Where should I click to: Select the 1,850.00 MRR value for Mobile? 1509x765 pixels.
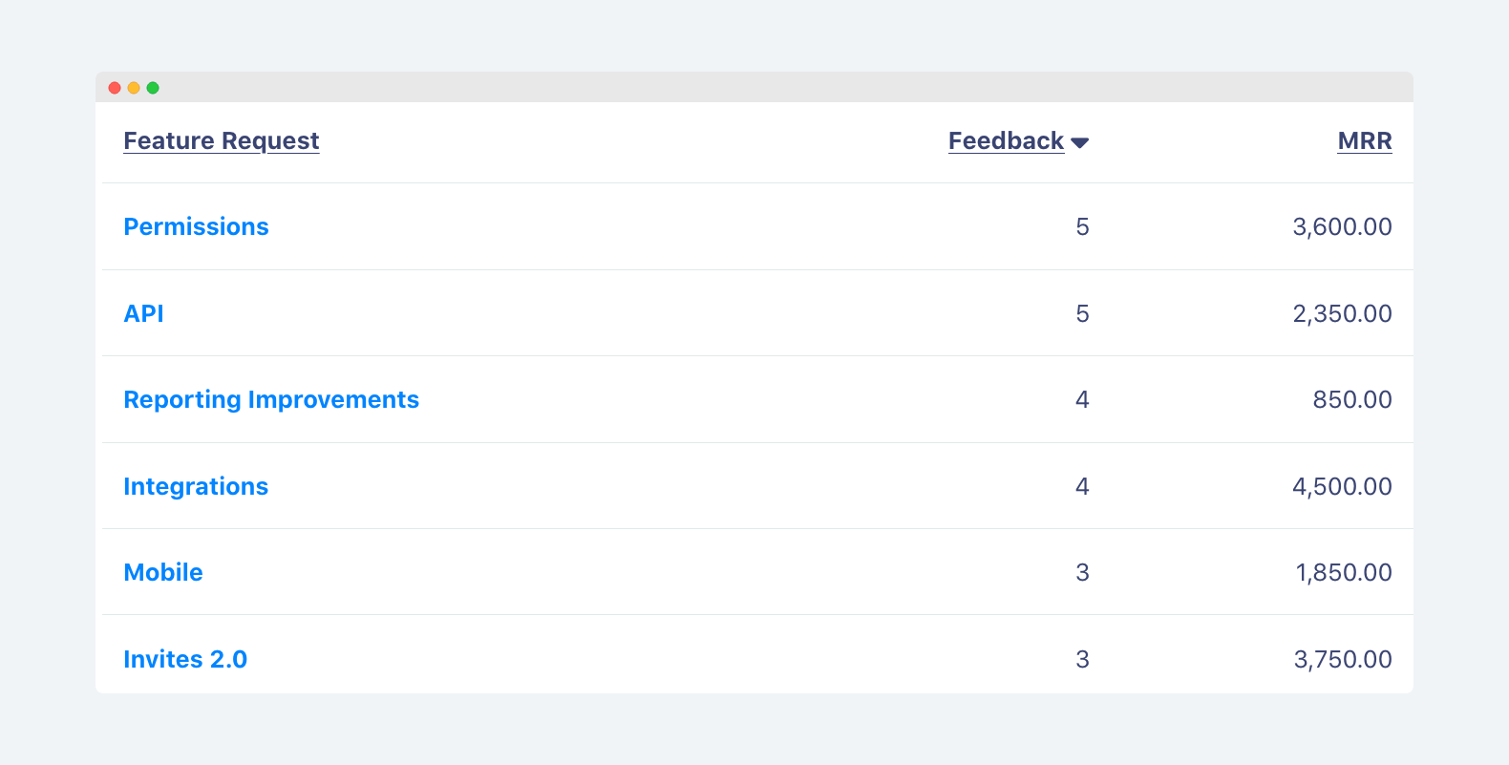1344,572
